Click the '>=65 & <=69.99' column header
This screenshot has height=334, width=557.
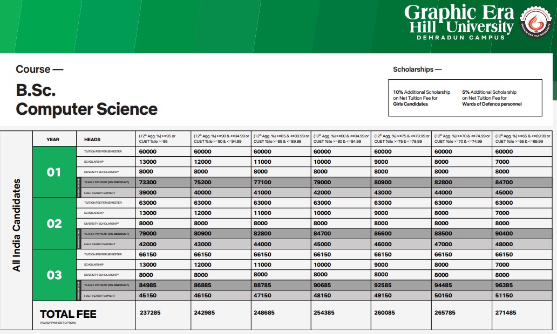[522, 138]
